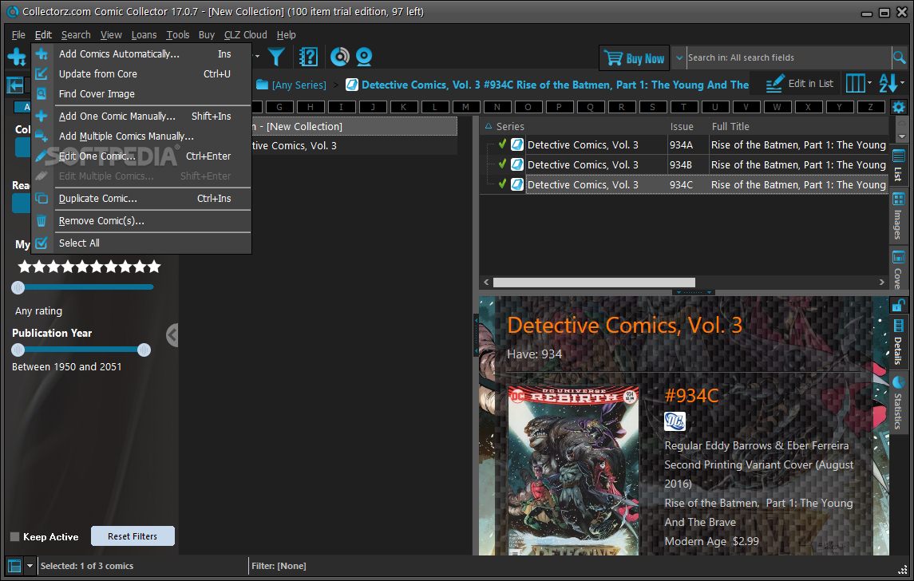Toggle collected checkmark on issue 934A row
This screenshot has height=581, width=914.
[502, 144]
